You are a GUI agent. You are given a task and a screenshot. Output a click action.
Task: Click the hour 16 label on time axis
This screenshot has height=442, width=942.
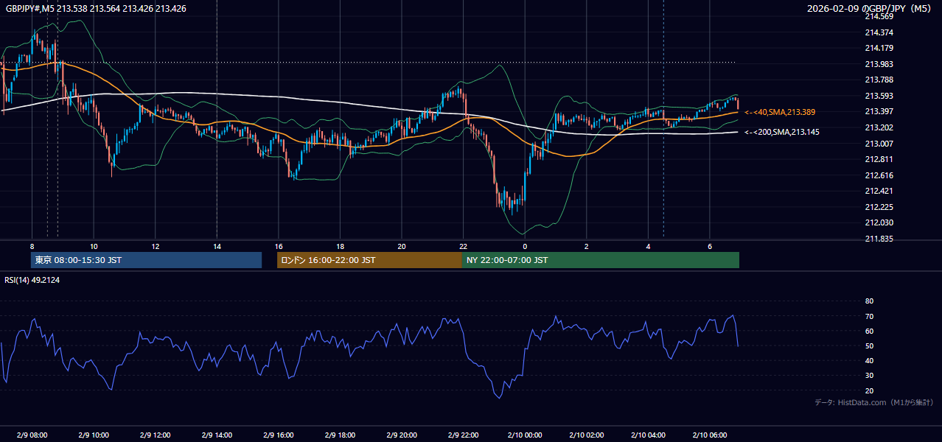pos(279,246)
